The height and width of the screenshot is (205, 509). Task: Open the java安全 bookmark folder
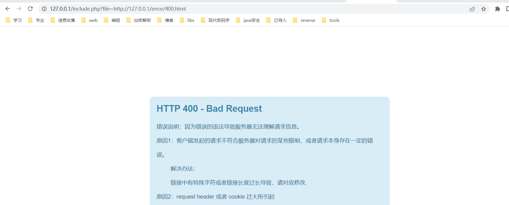(248, 20)
